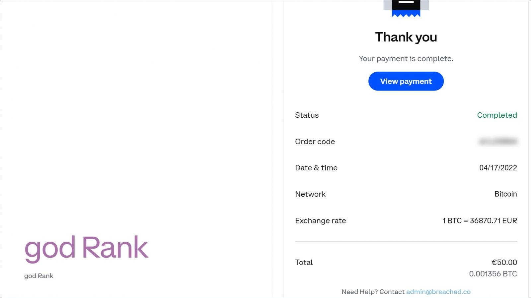Select the blurred order code value
Image resolution: width=531 pixels, height=298 pixels.
pyautogui.click(x=498, y=142)
